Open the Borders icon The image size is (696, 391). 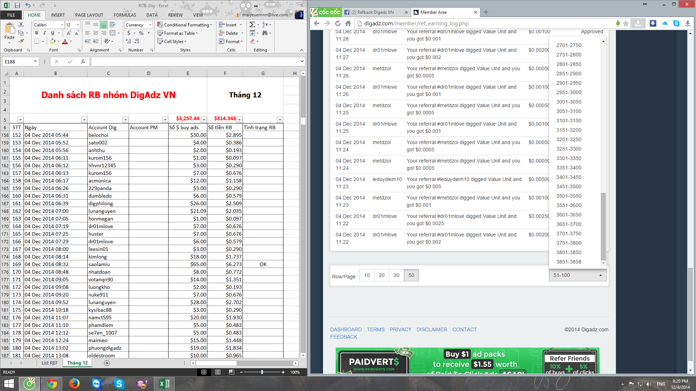tap(37, 41)
